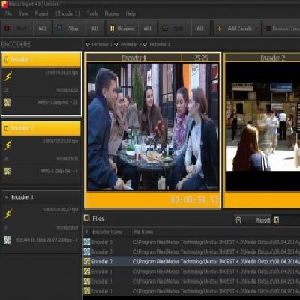
Task: Click the Encoder 1 video preview
Action: point(153,127)
